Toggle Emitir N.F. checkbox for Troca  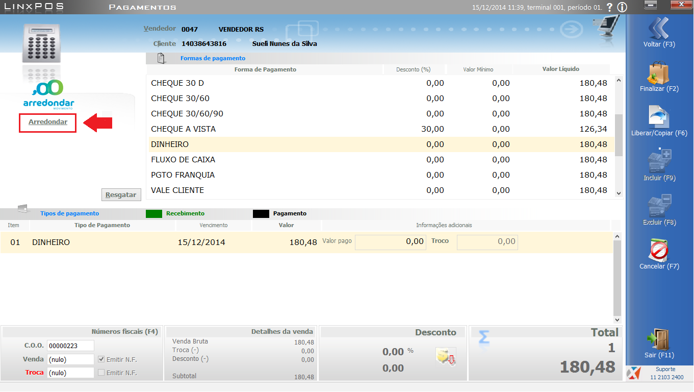[x=101, y=373]
